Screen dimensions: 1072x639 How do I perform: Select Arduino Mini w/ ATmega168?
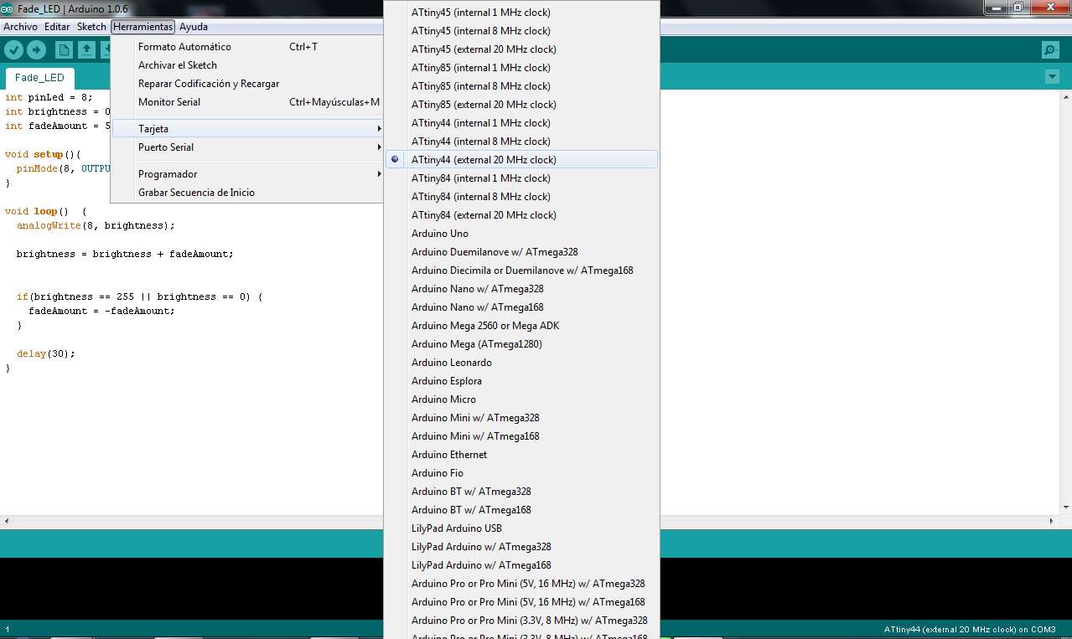pos(521,436)
